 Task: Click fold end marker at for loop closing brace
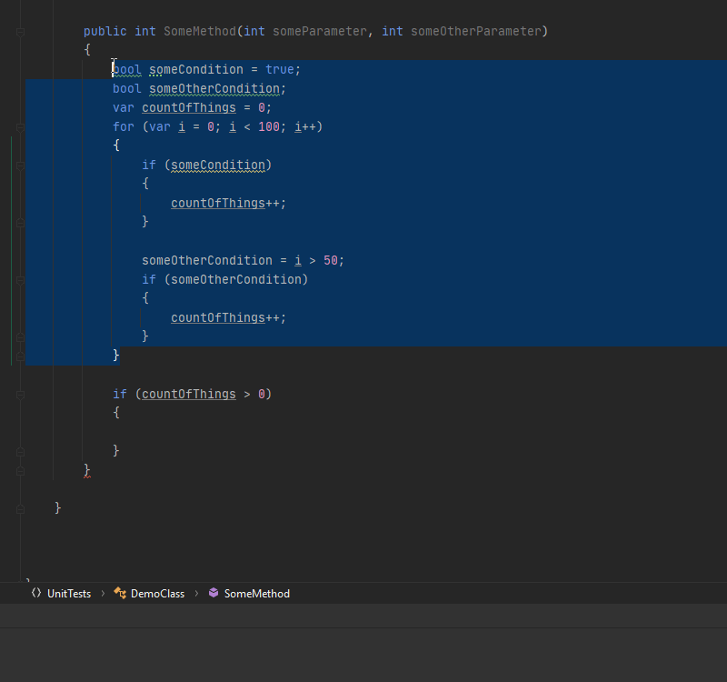(x=20, y=356)
